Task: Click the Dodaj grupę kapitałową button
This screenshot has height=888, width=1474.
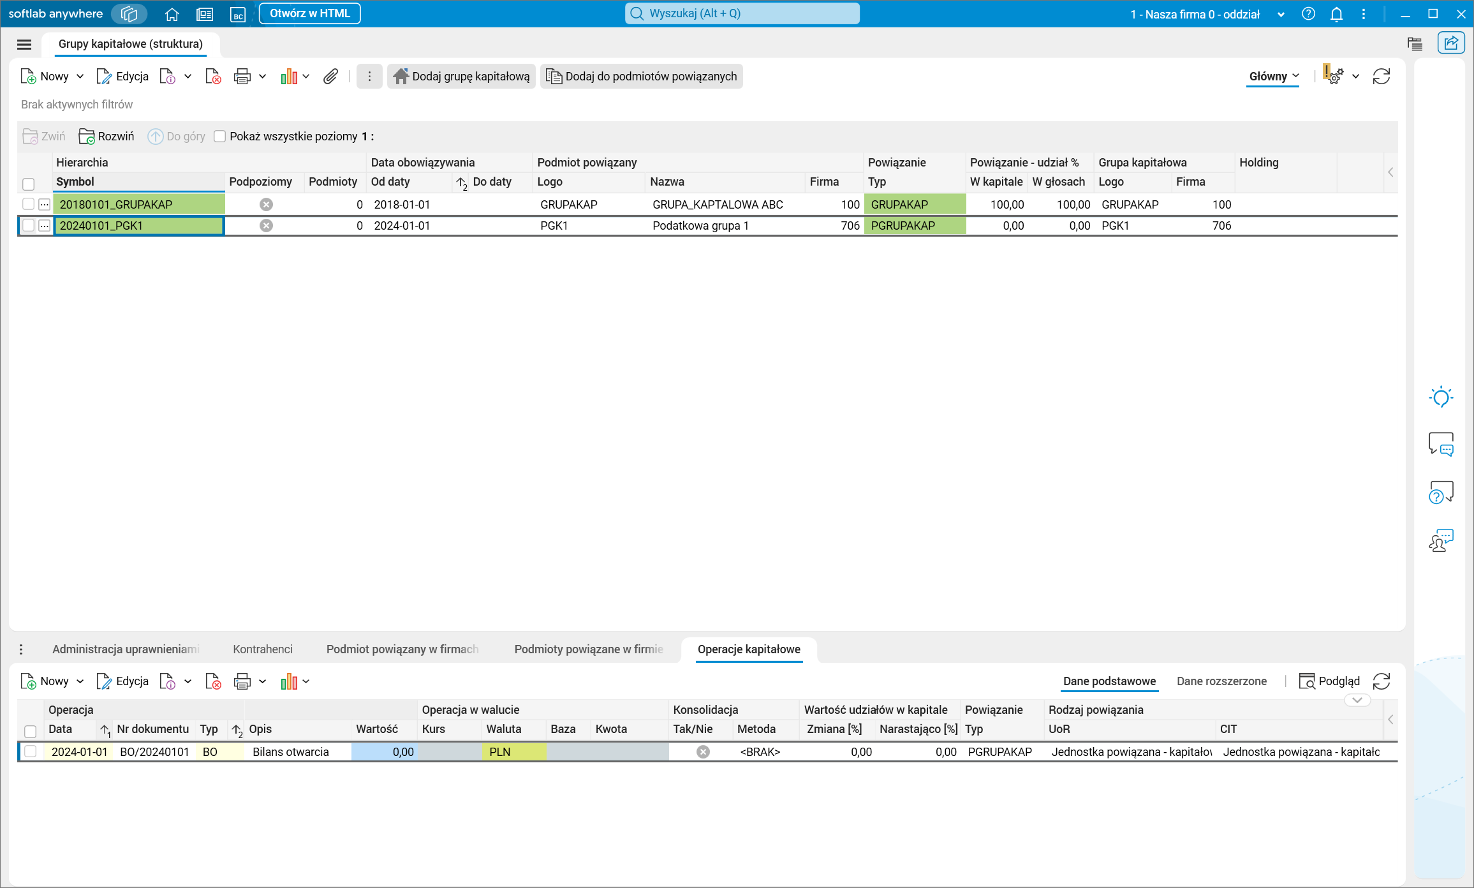Action: (x=461, y=77)
